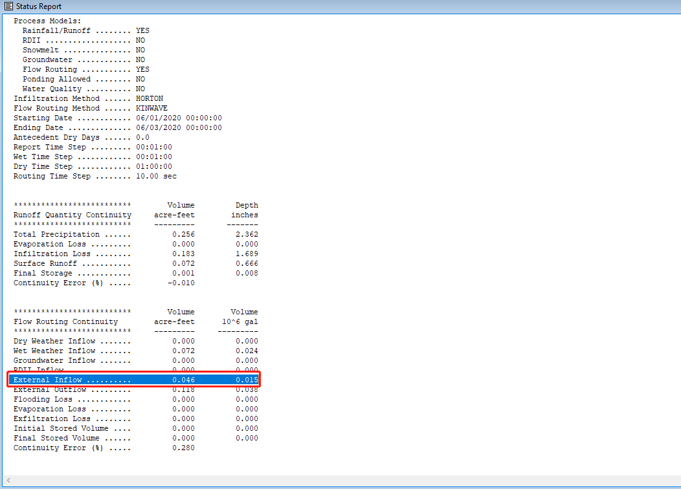
Task: Select the Starting Date entry
Action: click(97, 118)
